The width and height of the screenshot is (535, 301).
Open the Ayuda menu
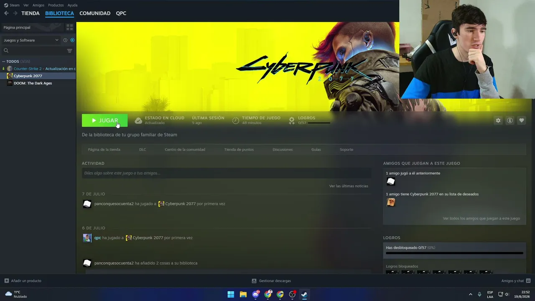click(x=72, y=5)
